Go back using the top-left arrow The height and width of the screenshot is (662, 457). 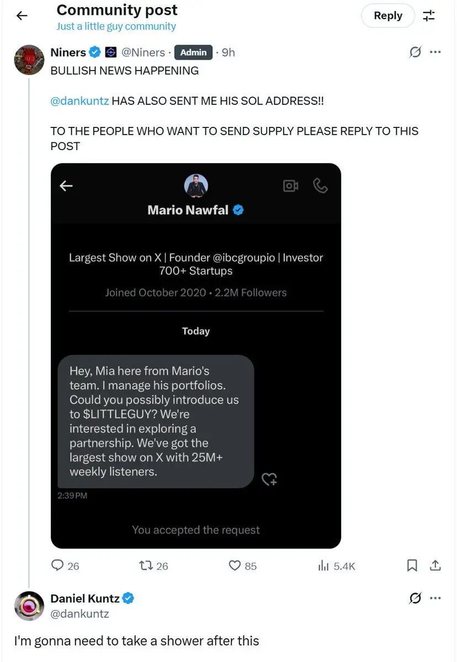22,16
